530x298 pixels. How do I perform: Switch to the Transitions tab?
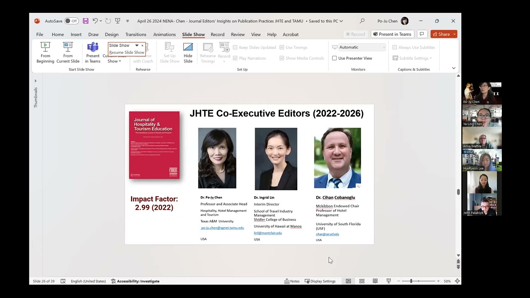point(136,34)
